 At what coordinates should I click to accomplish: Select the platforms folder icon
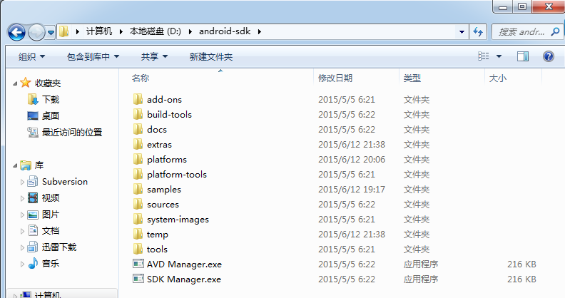pos(138,159)
